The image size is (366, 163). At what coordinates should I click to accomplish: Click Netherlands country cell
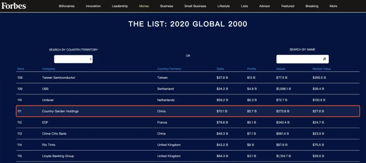[166, 100]
